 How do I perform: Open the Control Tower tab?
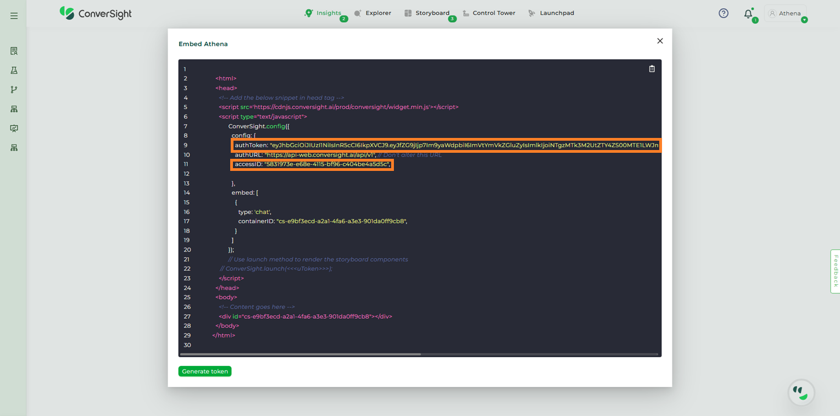pos(488,13)
